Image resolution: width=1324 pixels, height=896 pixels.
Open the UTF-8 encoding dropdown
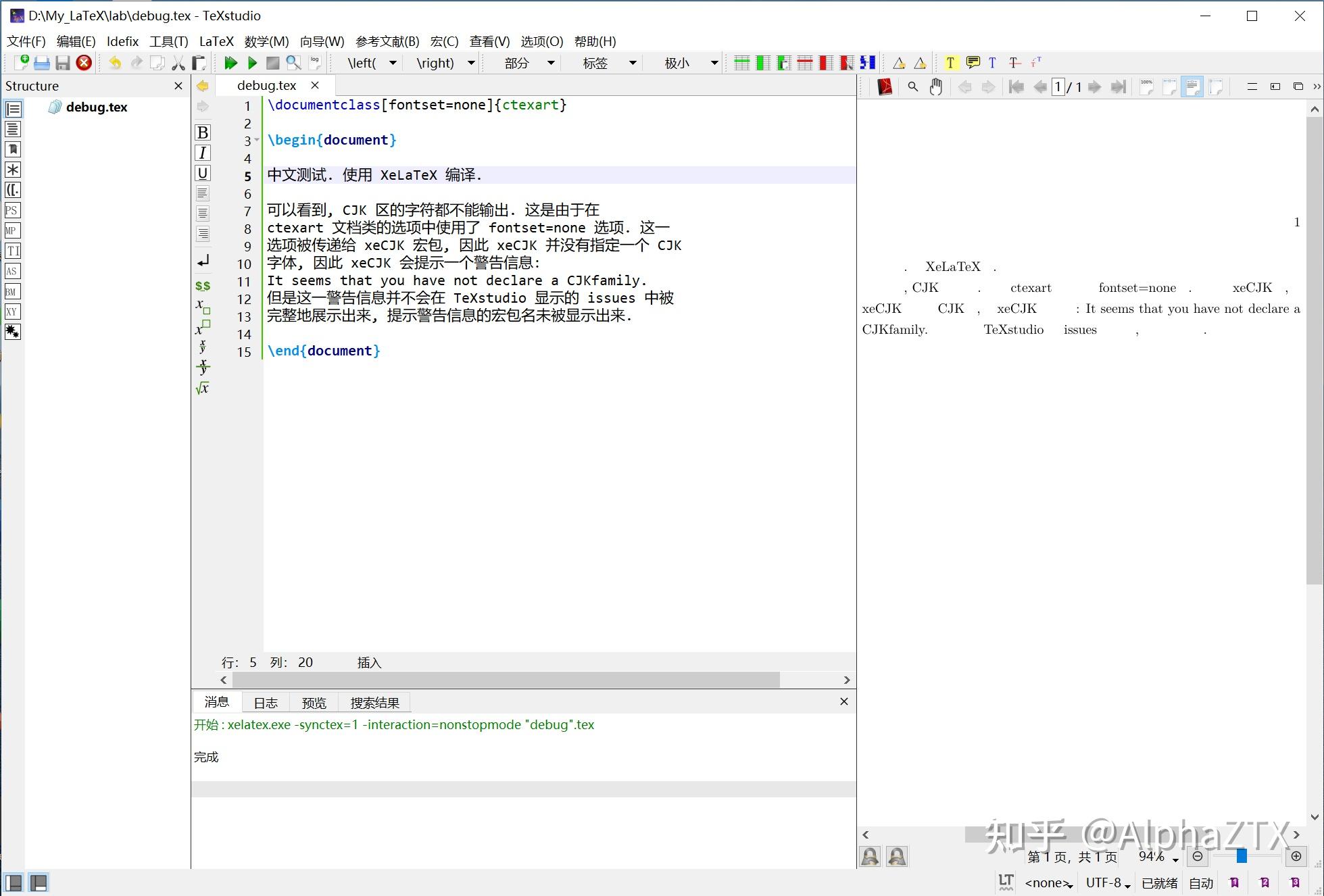point(1106,882)
